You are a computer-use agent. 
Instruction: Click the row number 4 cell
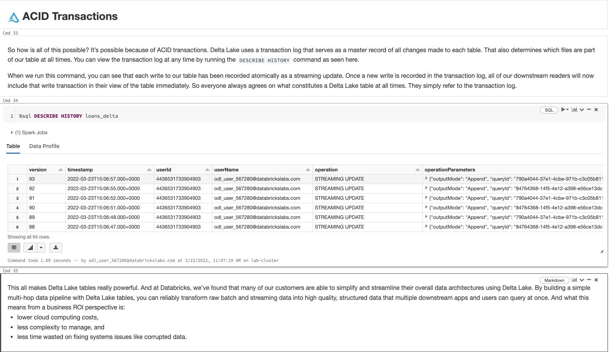(x=17, y=208)
